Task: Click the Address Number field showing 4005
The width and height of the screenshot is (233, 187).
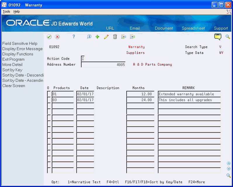Action: pyautogui.click(x=103, y=64)
